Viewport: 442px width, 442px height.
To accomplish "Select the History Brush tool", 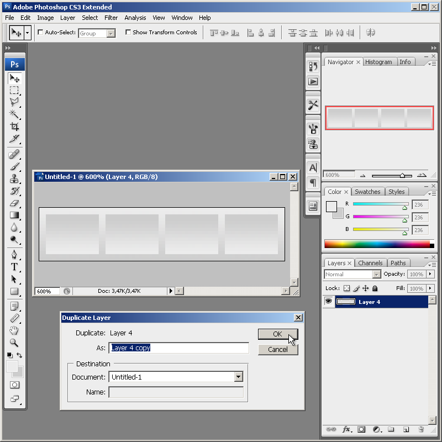I will click(14, 191).
